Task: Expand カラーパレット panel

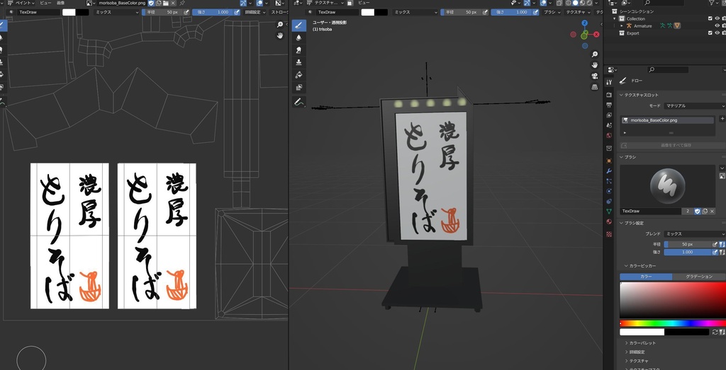Action: tap(642, 342)
